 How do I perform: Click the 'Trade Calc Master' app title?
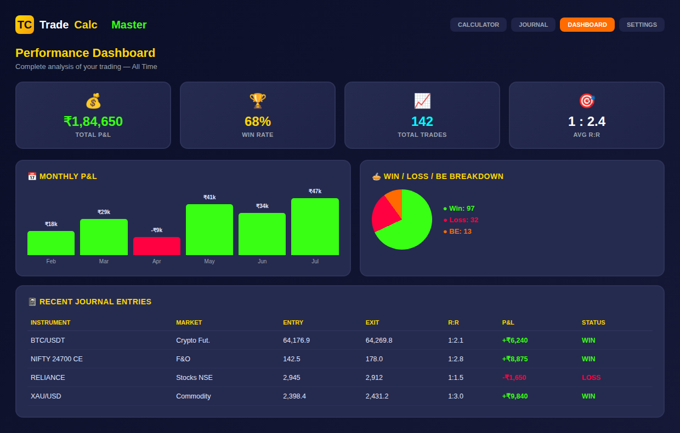click(93, 25)
